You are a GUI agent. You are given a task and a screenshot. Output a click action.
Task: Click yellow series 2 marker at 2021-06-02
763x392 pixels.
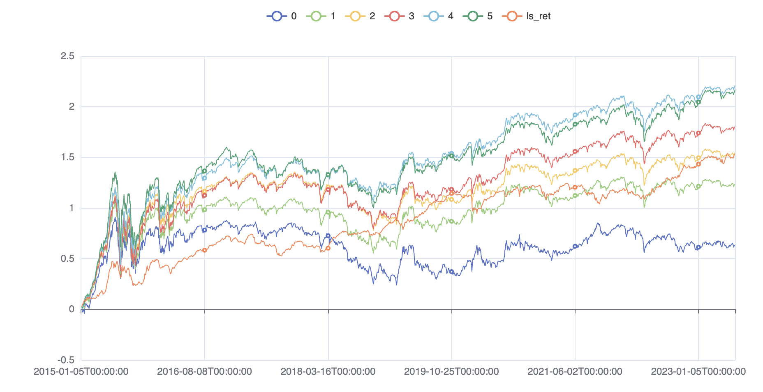point(575,171)
